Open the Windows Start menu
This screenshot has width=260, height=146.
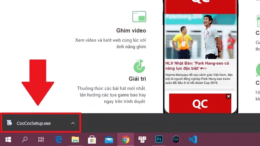click(8, 140)
